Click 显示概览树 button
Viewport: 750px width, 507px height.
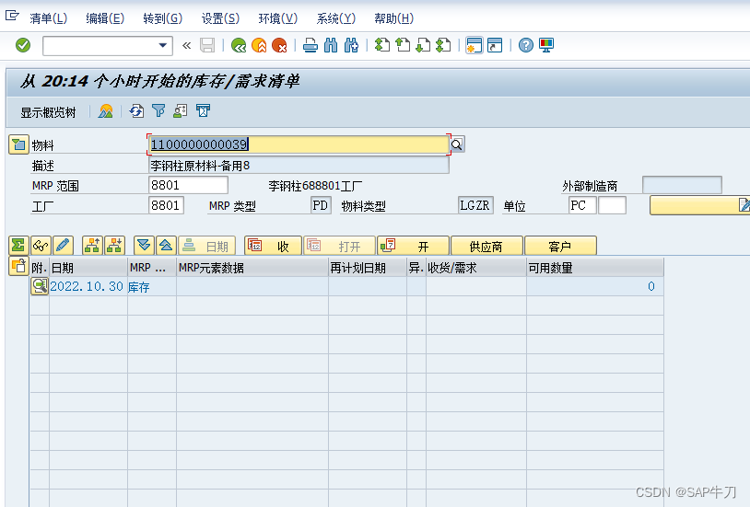pos(48,113)
